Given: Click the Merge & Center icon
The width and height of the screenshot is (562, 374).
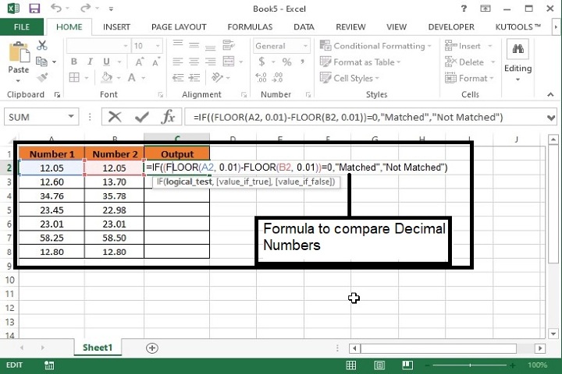Looking at the screenshot, I should coord(229,62).
